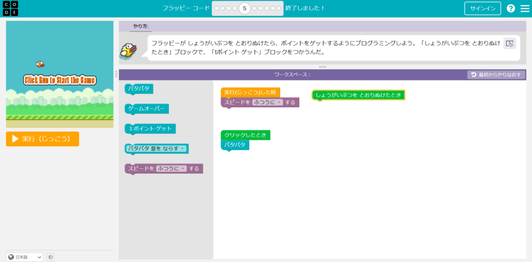Select the しょうがいぶつを とおりぬけたとき block
Image resolution: width=532 pixels, height=262 pixels.
358,95
